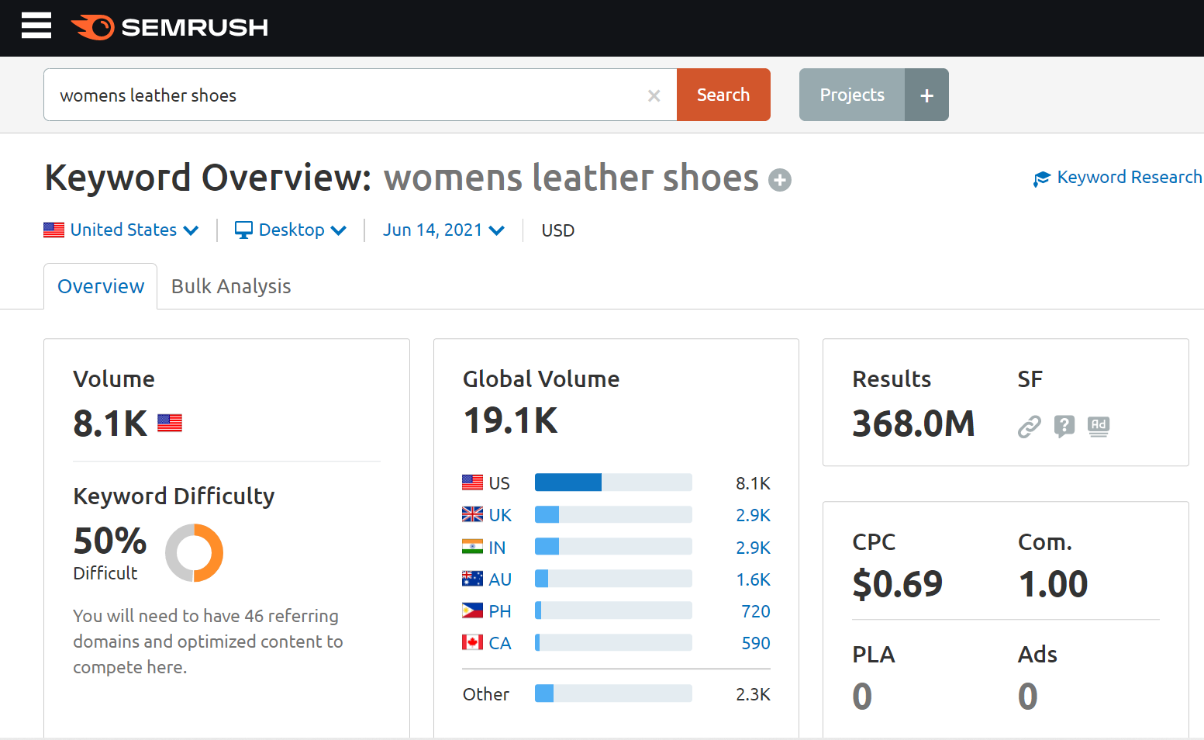
Task: Click the Global Volume 19.1K value
Action: pyautogui.click(x=510, y=421)
